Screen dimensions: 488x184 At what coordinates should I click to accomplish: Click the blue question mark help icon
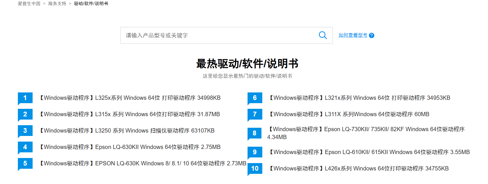click(371, 35)
